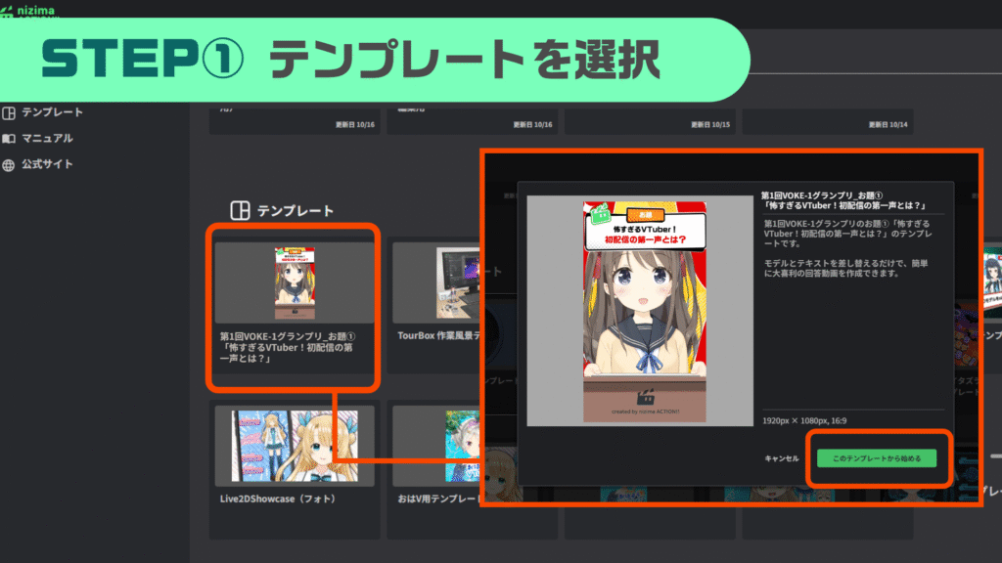Screen dimensions: 1002x563
Task: Click the マニュアル book icon
Action: [10, 139]
